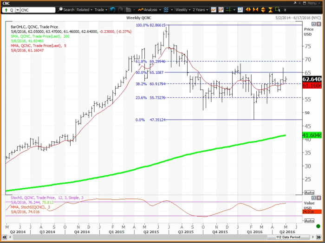
Task: Click the SMA, QCNC, Trade Price(Last), 200 legend
Action: [40, 36]
